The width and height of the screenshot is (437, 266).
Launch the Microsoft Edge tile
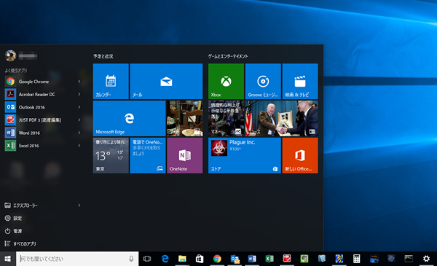[130, 118]
